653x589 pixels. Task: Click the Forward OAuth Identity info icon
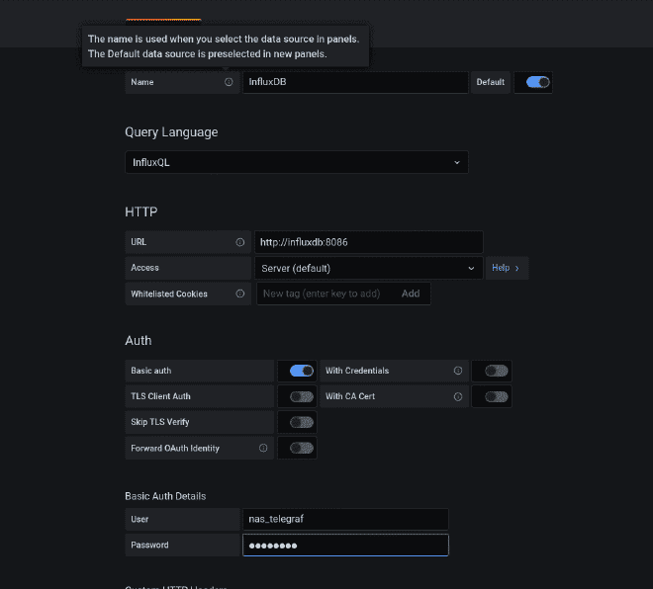[x=263, y=448]
